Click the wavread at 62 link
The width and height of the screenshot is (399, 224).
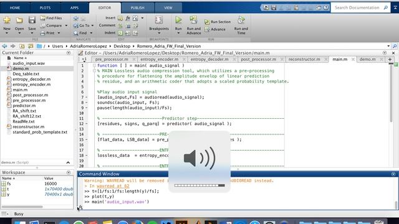113,186
